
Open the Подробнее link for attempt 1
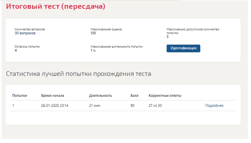pos(214,106)
